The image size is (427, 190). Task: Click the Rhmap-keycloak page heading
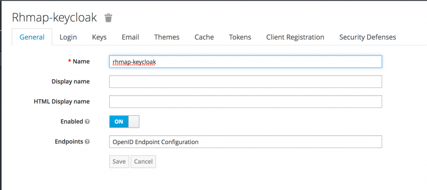54,18
